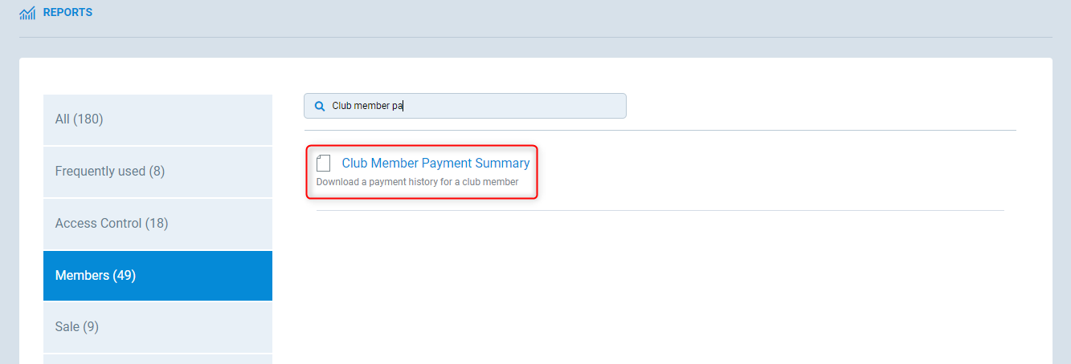Click the word 'Summary' in the report title
This screenshot has height=364, width=1071.
[x=502, y=164]
